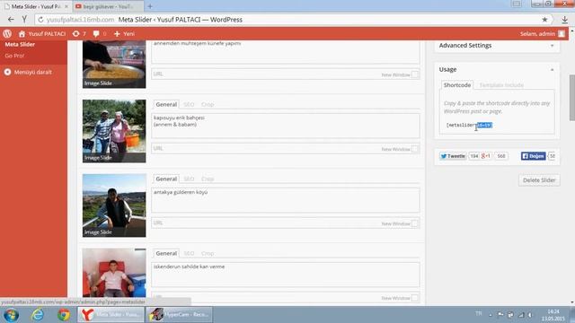Open General tab of iskenderun slide
This screenshot has height=323, width=575.
166,253
